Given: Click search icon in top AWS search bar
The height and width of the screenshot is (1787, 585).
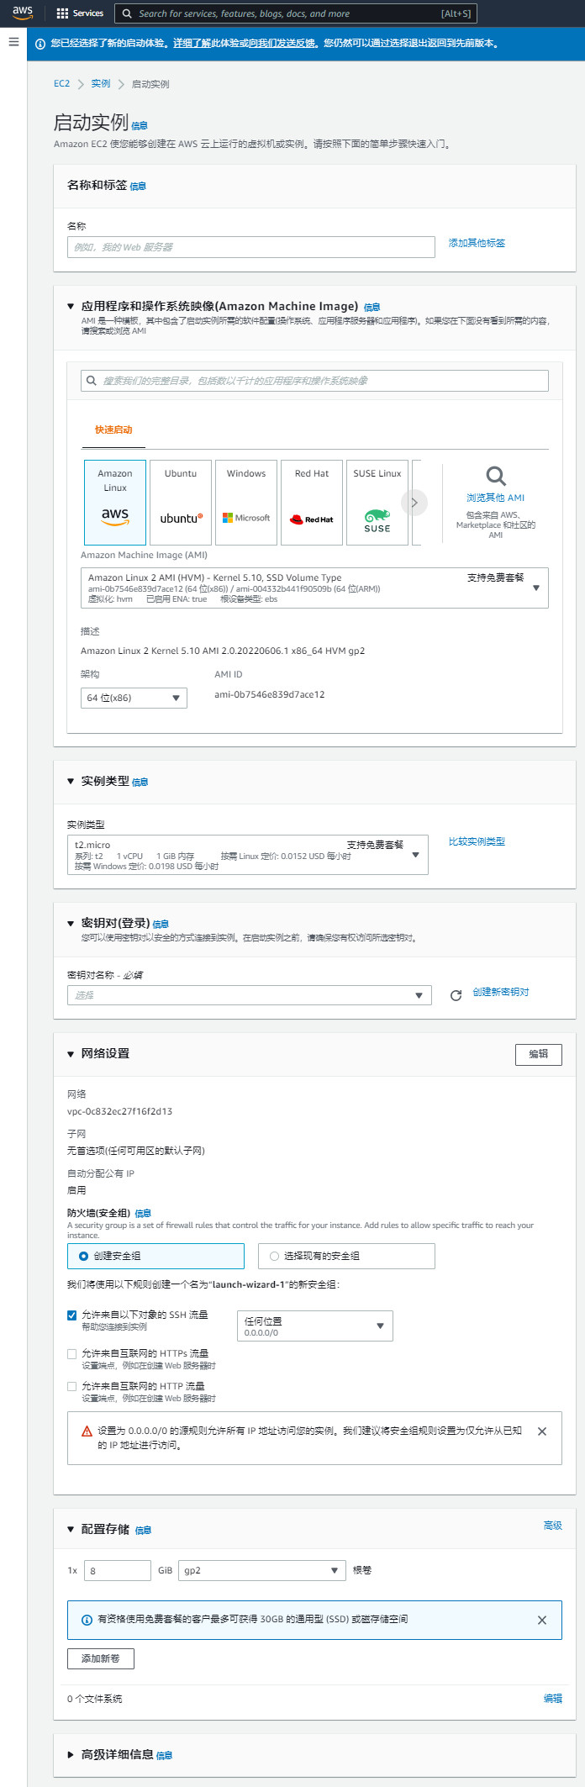Looking at the screenshot, I should coord(127,13).
